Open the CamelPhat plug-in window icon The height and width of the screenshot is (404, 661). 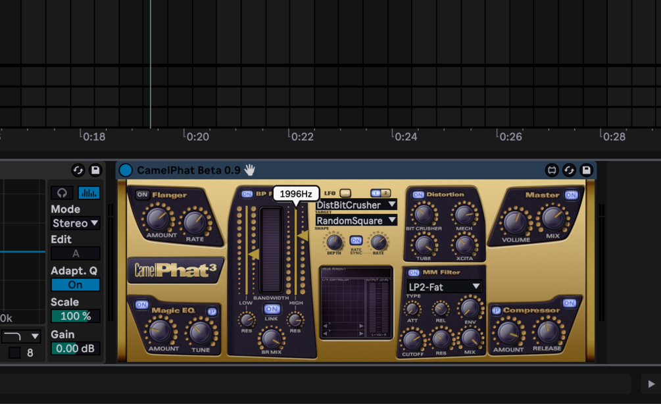tap(551, 170)
